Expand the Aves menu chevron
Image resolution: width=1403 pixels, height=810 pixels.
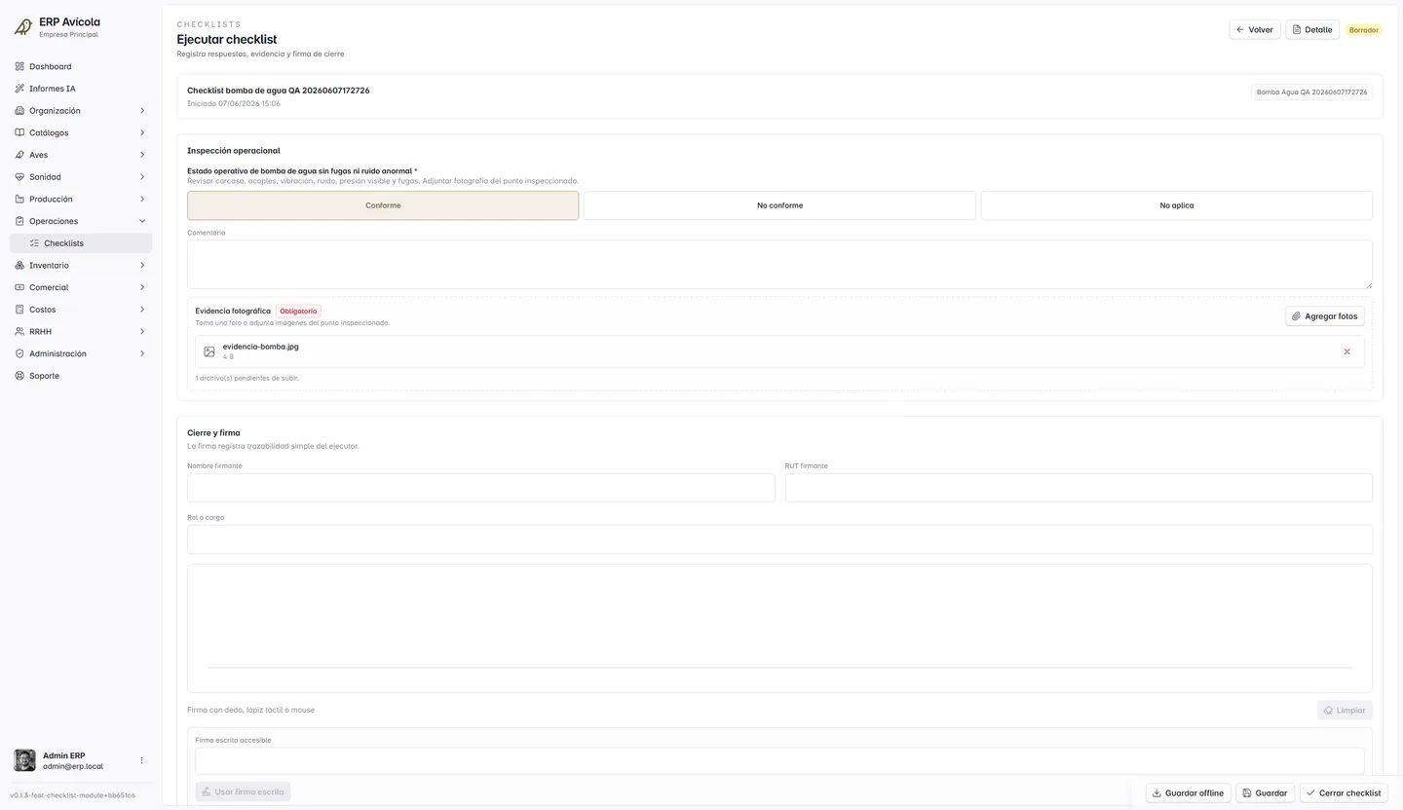pos(142,155)
